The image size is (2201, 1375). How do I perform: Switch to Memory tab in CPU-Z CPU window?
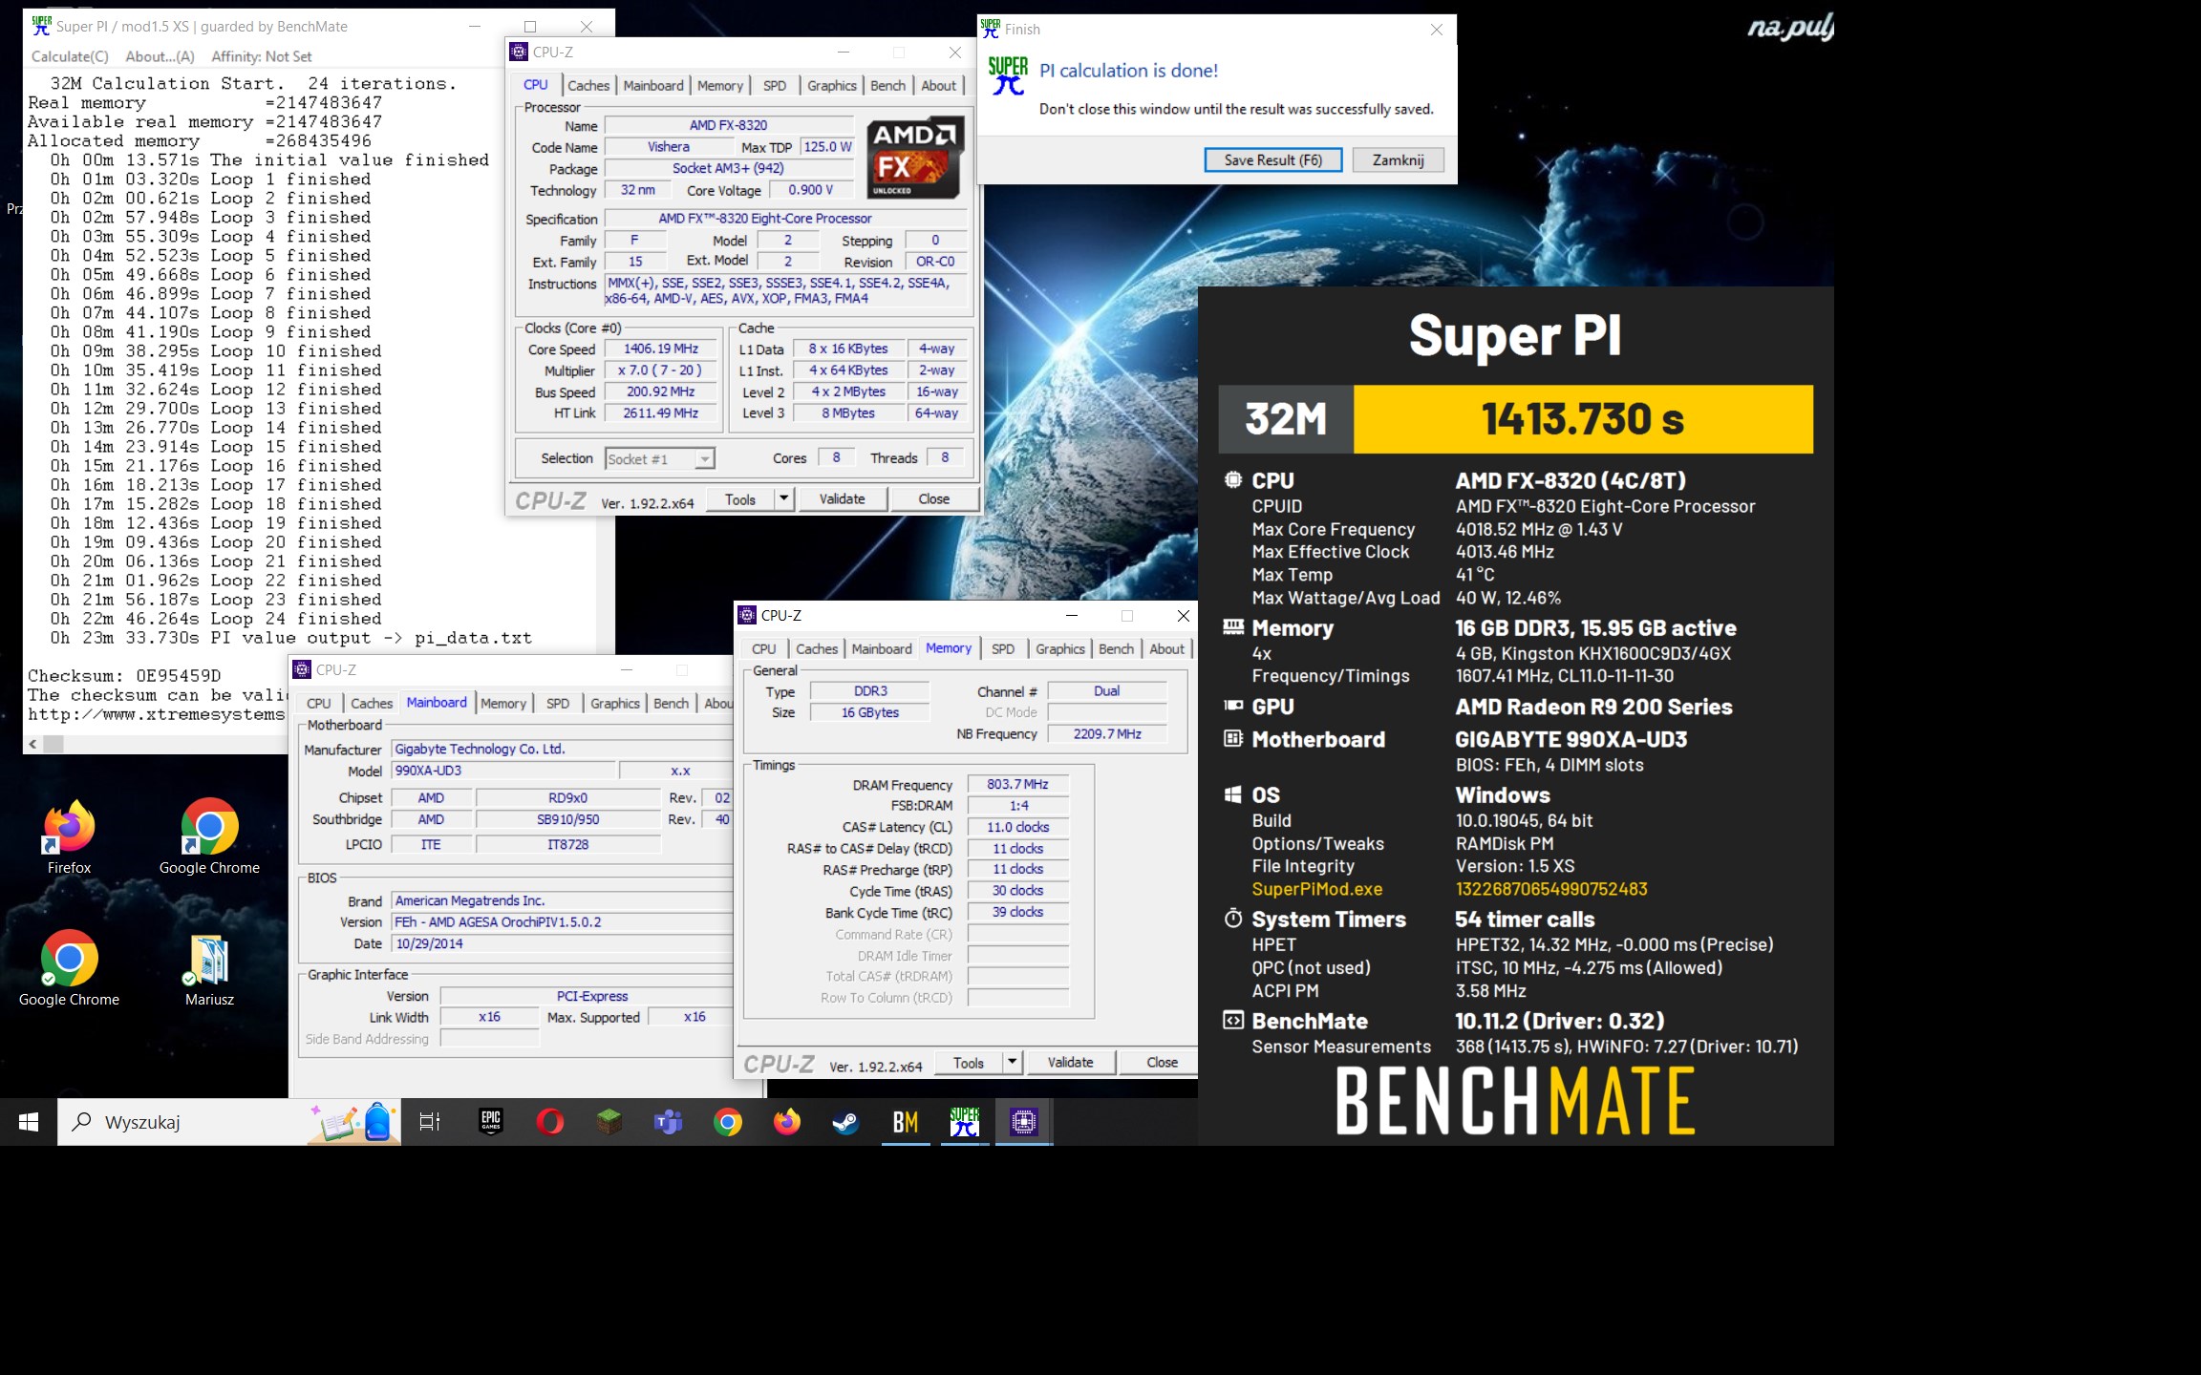720,86
